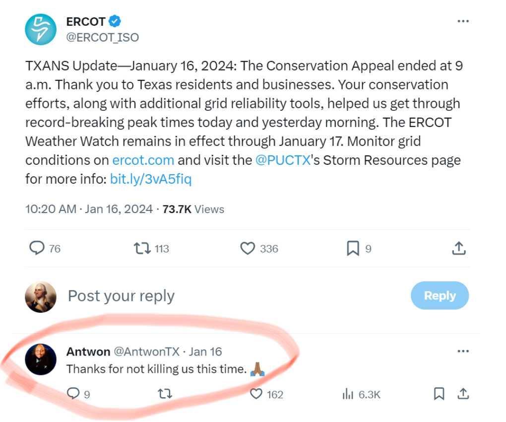Like the ERCOT post with the heart icon

pos(248,248)
